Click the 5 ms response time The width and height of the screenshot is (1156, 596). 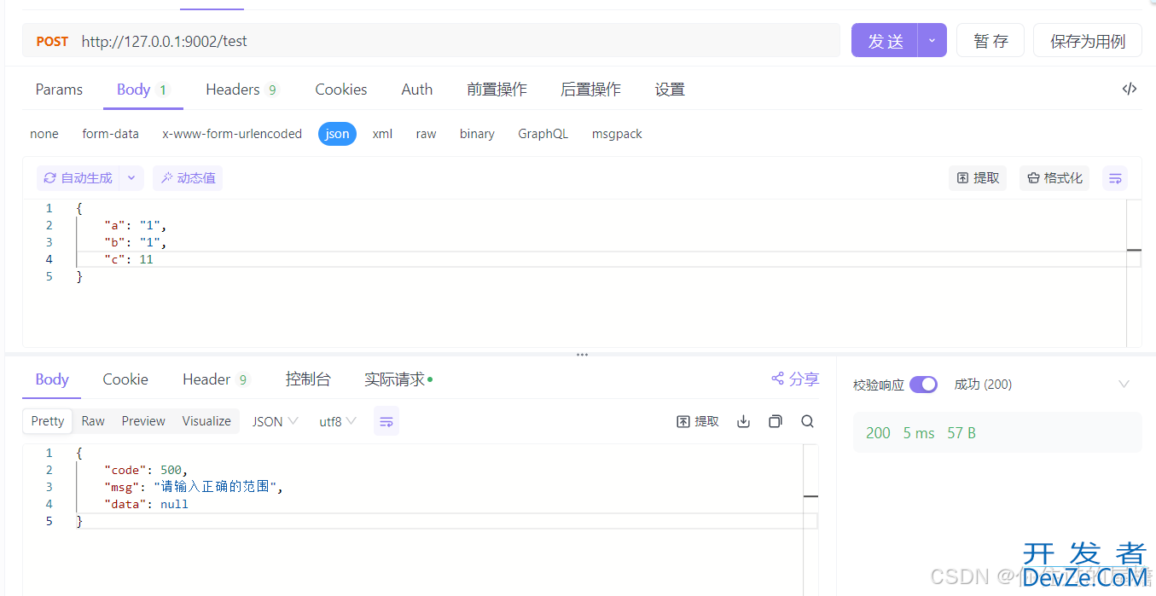pyautogui.click(x=919, y=433)
